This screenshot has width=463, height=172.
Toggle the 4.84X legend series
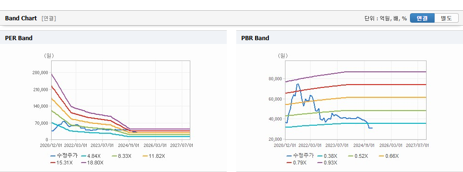coord(90,156)
